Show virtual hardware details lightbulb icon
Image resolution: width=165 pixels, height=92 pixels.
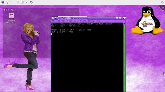tap(7, 2)
